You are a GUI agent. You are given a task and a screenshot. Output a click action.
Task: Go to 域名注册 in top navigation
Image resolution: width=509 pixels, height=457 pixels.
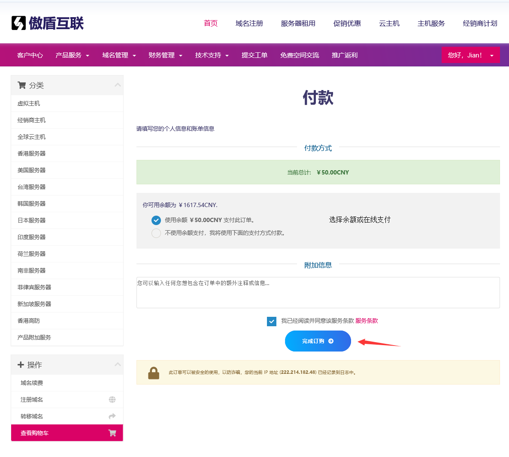pyautogui.click(x=249, y=24)
